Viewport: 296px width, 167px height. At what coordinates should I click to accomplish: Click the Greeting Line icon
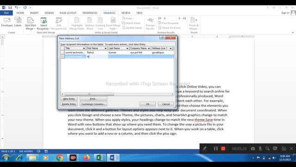100,24
